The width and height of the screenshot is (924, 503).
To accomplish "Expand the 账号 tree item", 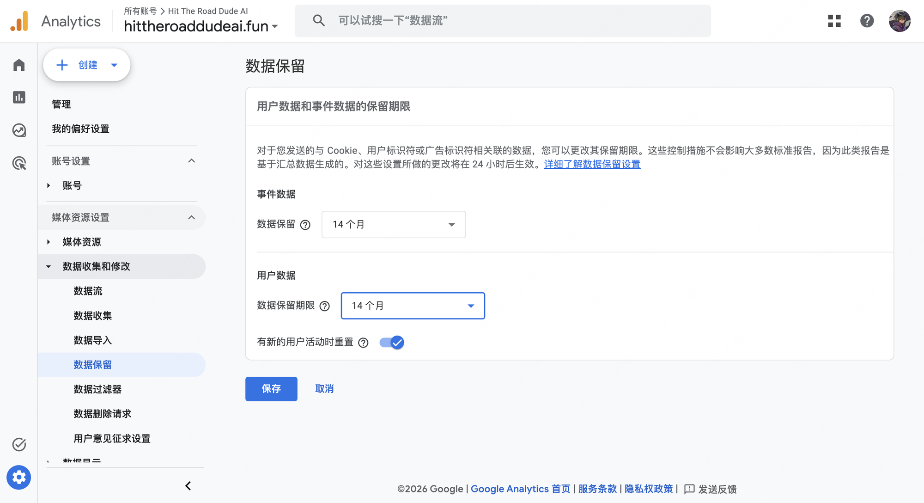I will 49,185.
